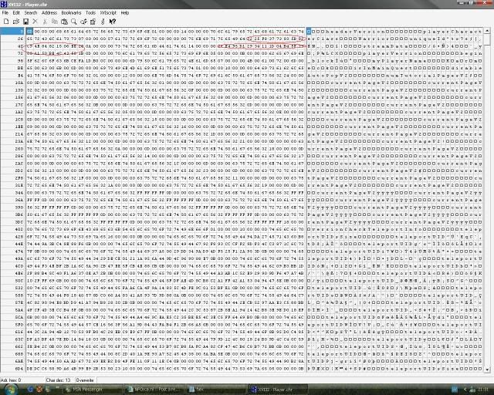Click the search again magnifier-arrow icon

83,22
